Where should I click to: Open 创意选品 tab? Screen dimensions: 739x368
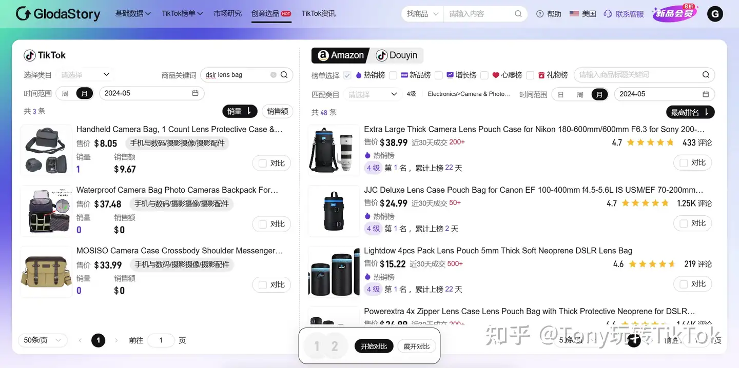coord(271,13)
